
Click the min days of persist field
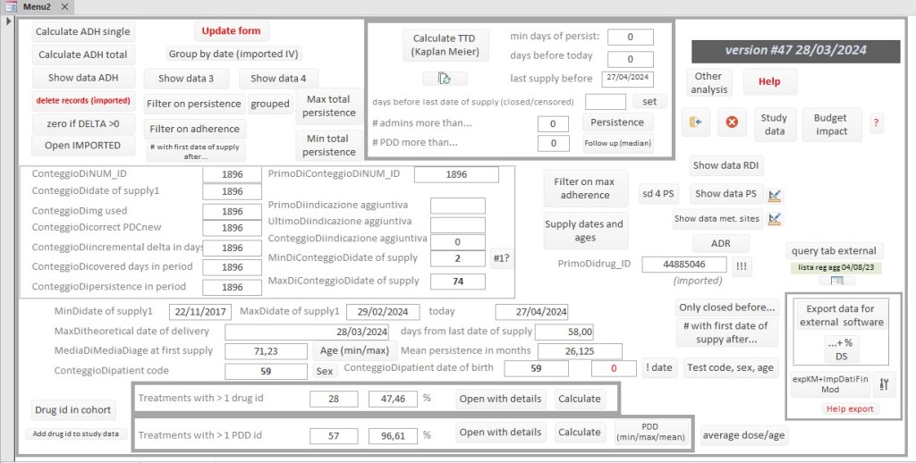point(630,37)
